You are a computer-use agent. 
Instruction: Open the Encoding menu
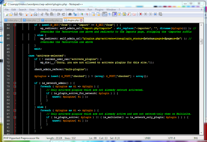(43, 9)
